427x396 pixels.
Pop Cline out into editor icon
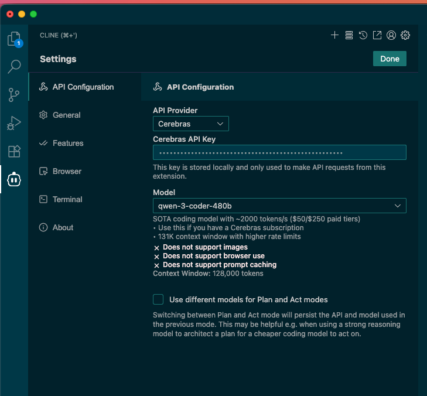(x=377, y=35)
